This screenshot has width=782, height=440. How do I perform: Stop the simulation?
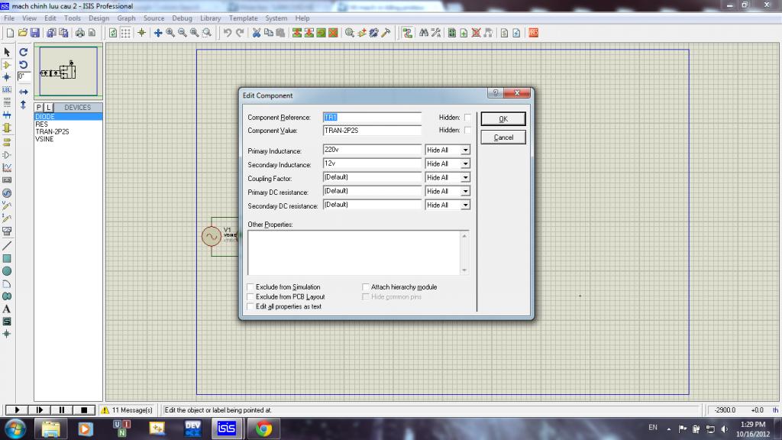coord(84,410)
